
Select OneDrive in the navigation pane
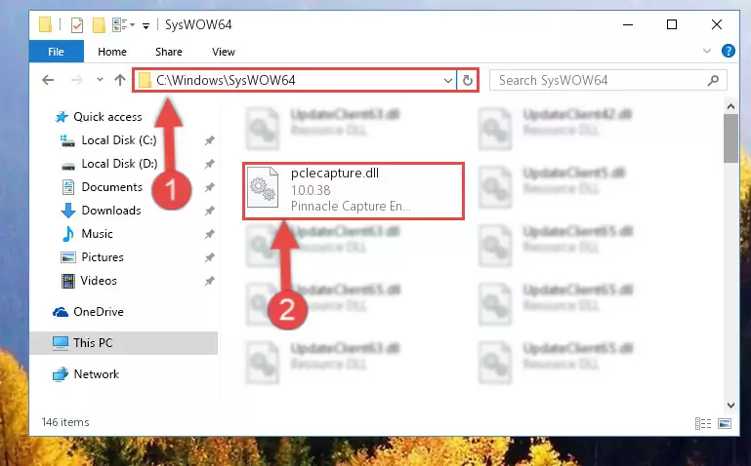[x=99, y=312]
